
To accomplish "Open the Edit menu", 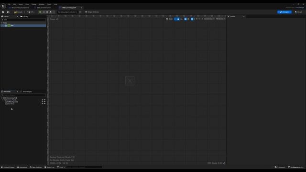I will coord(14,4).
